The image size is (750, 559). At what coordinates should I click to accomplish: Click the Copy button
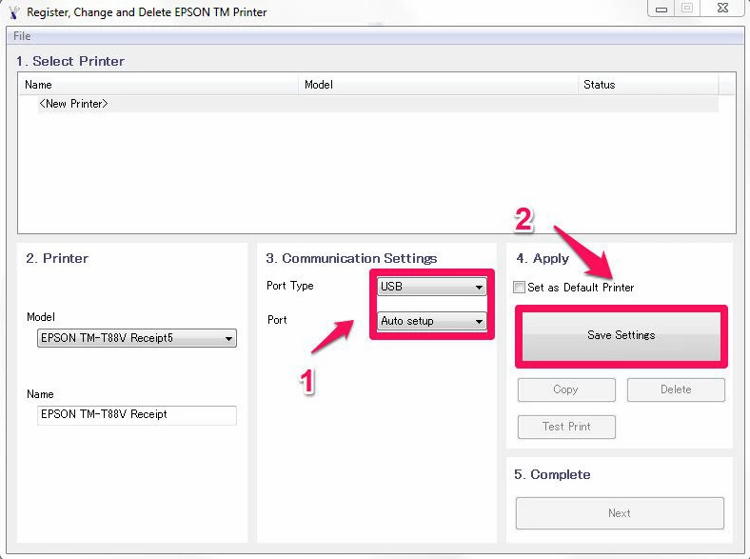point(565,389)
